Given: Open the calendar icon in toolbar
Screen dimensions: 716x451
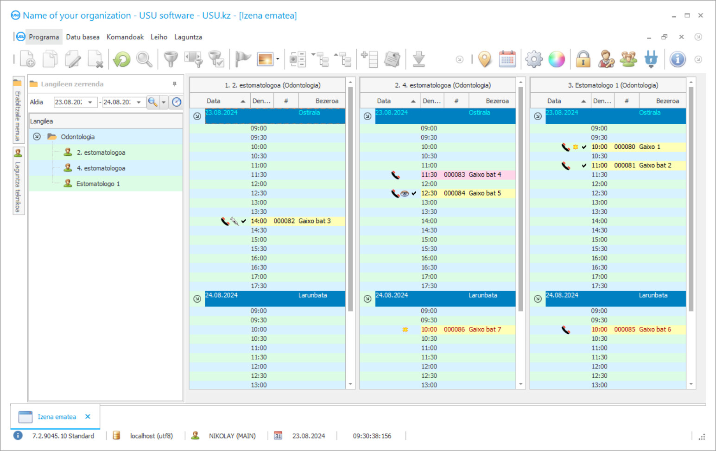Looking at the screenshot, I should click(507, 59).
